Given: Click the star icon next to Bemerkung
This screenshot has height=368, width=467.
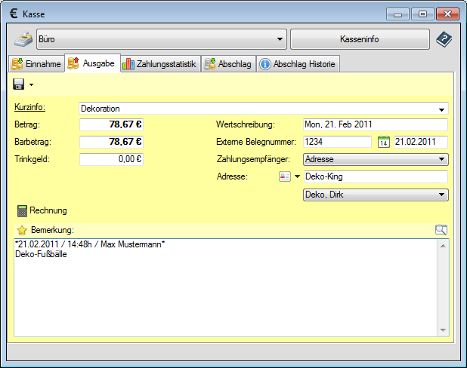Looking at the screenshot, I should tap(22, 229).
